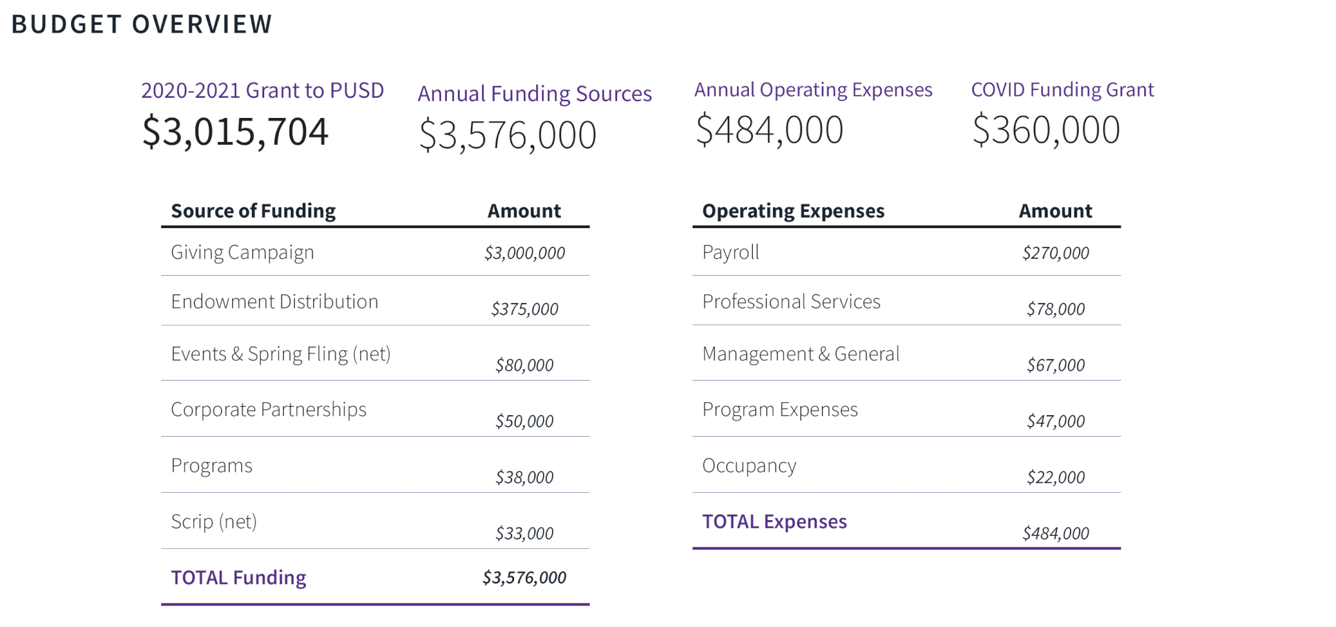Click the Operating Expenses column header
Viewport: 1336px width, 627px height.
[x=793, y=211]
